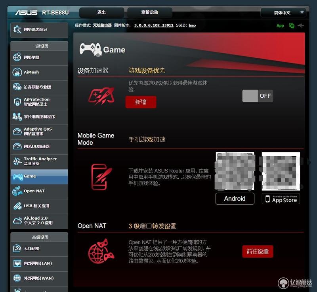Click the Open NAT globe-controller icon

coord(17,191)
